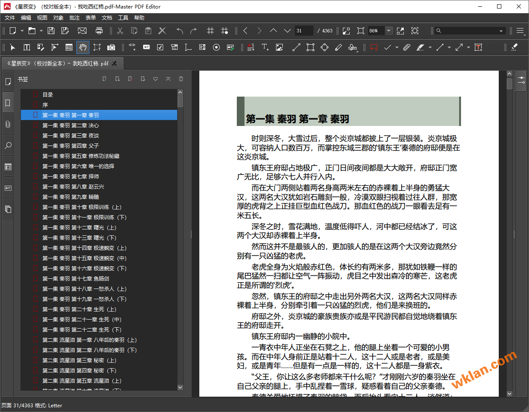
Task: Click the page number input field
Action: click(x=304, y=31)
